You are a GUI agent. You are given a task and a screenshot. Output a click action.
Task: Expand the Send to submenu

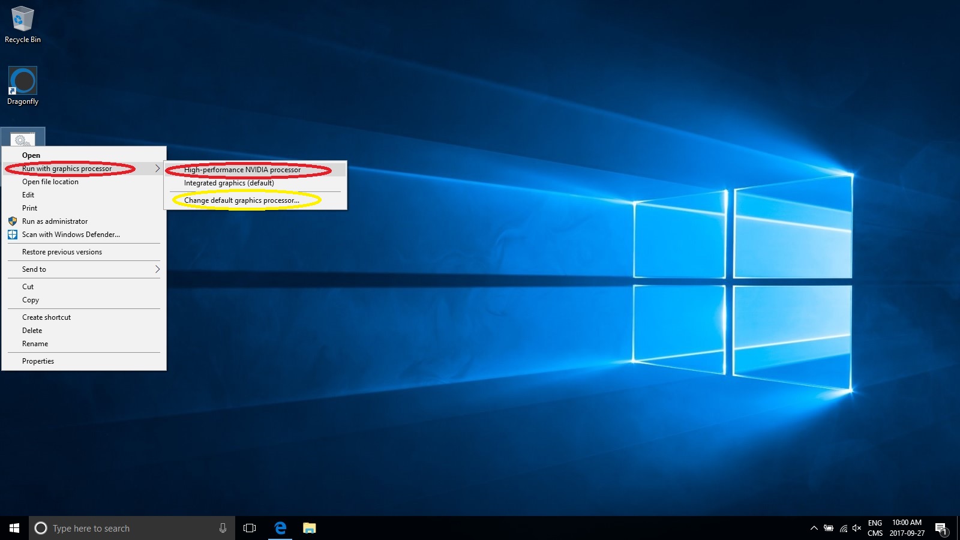34,269
